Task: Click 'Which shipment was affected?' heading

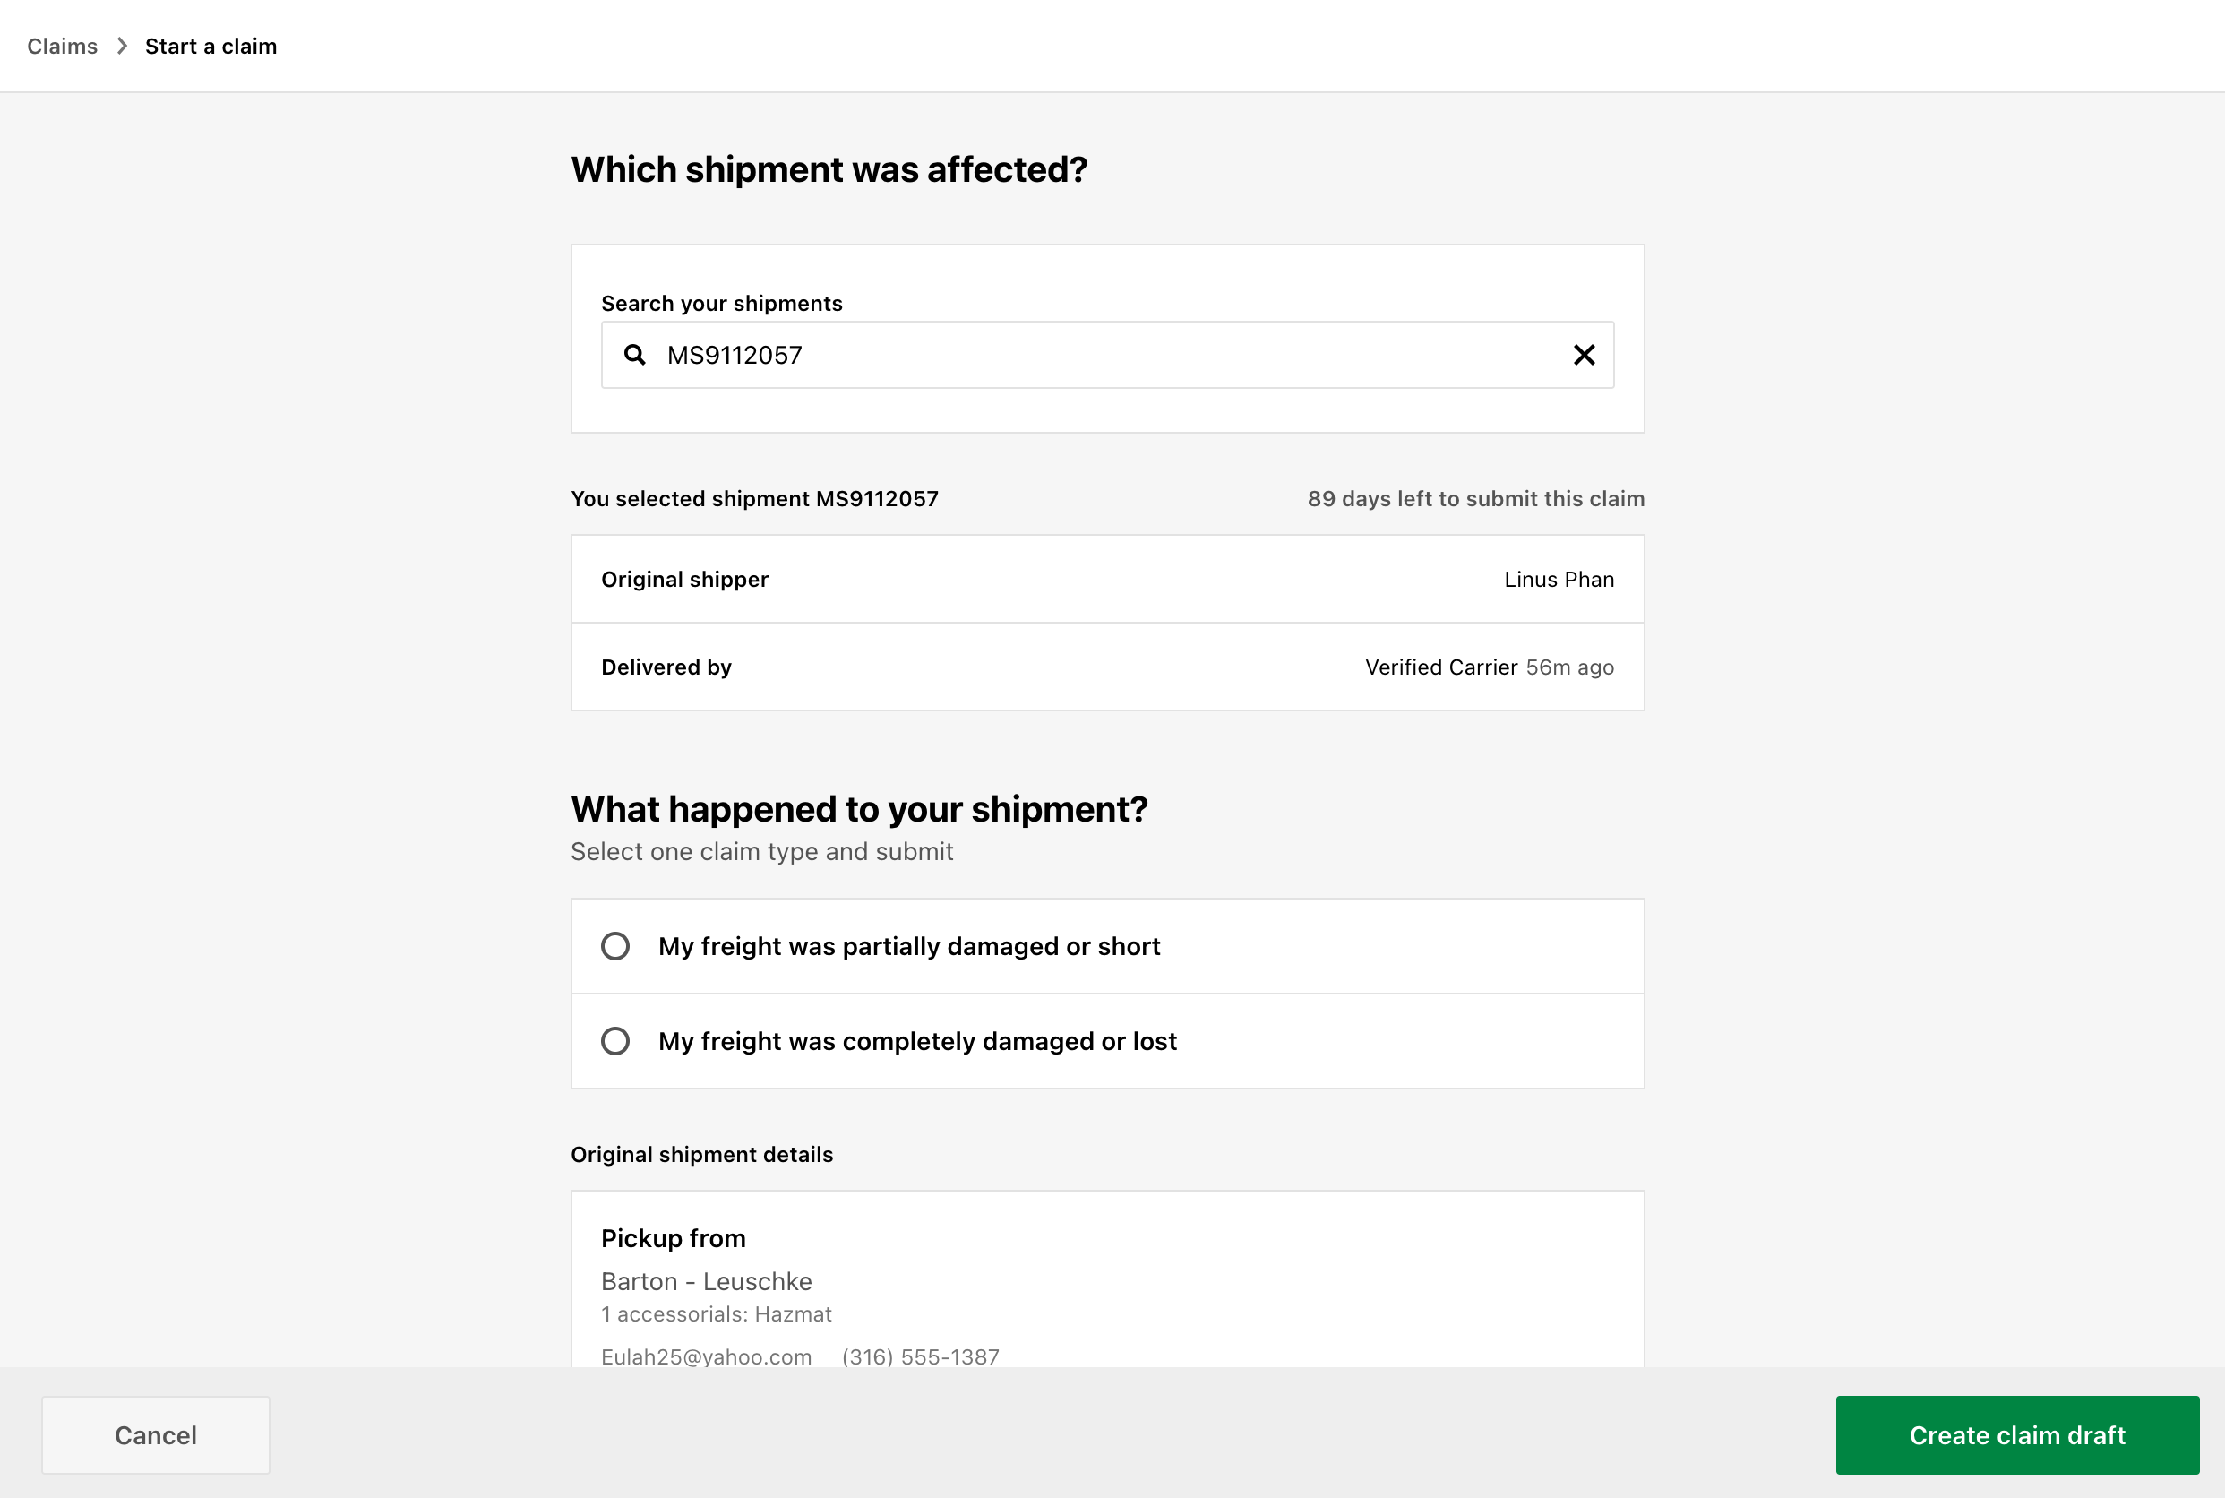Action: point(829,169)
